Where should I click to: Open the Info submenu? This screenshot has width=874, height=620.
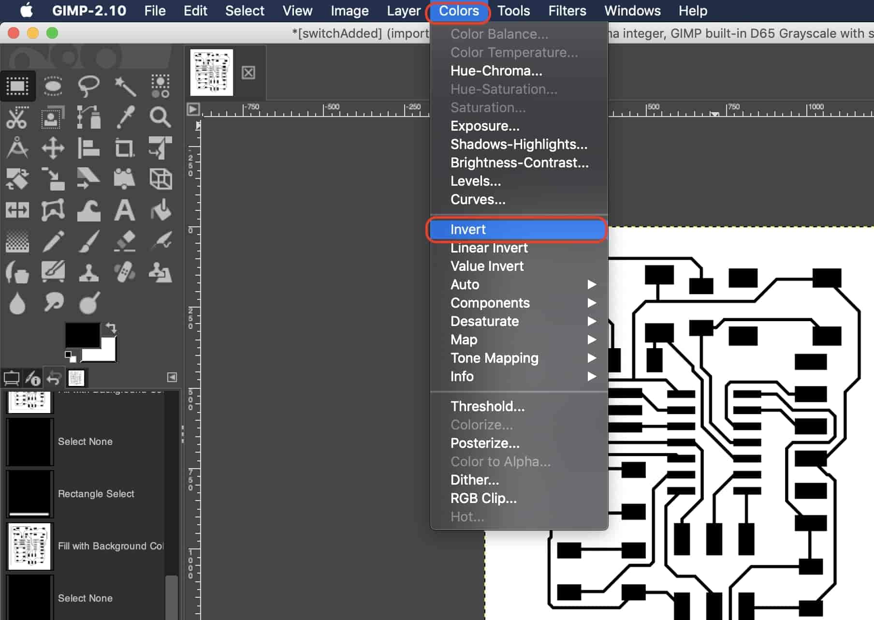(x=519, y=376)
